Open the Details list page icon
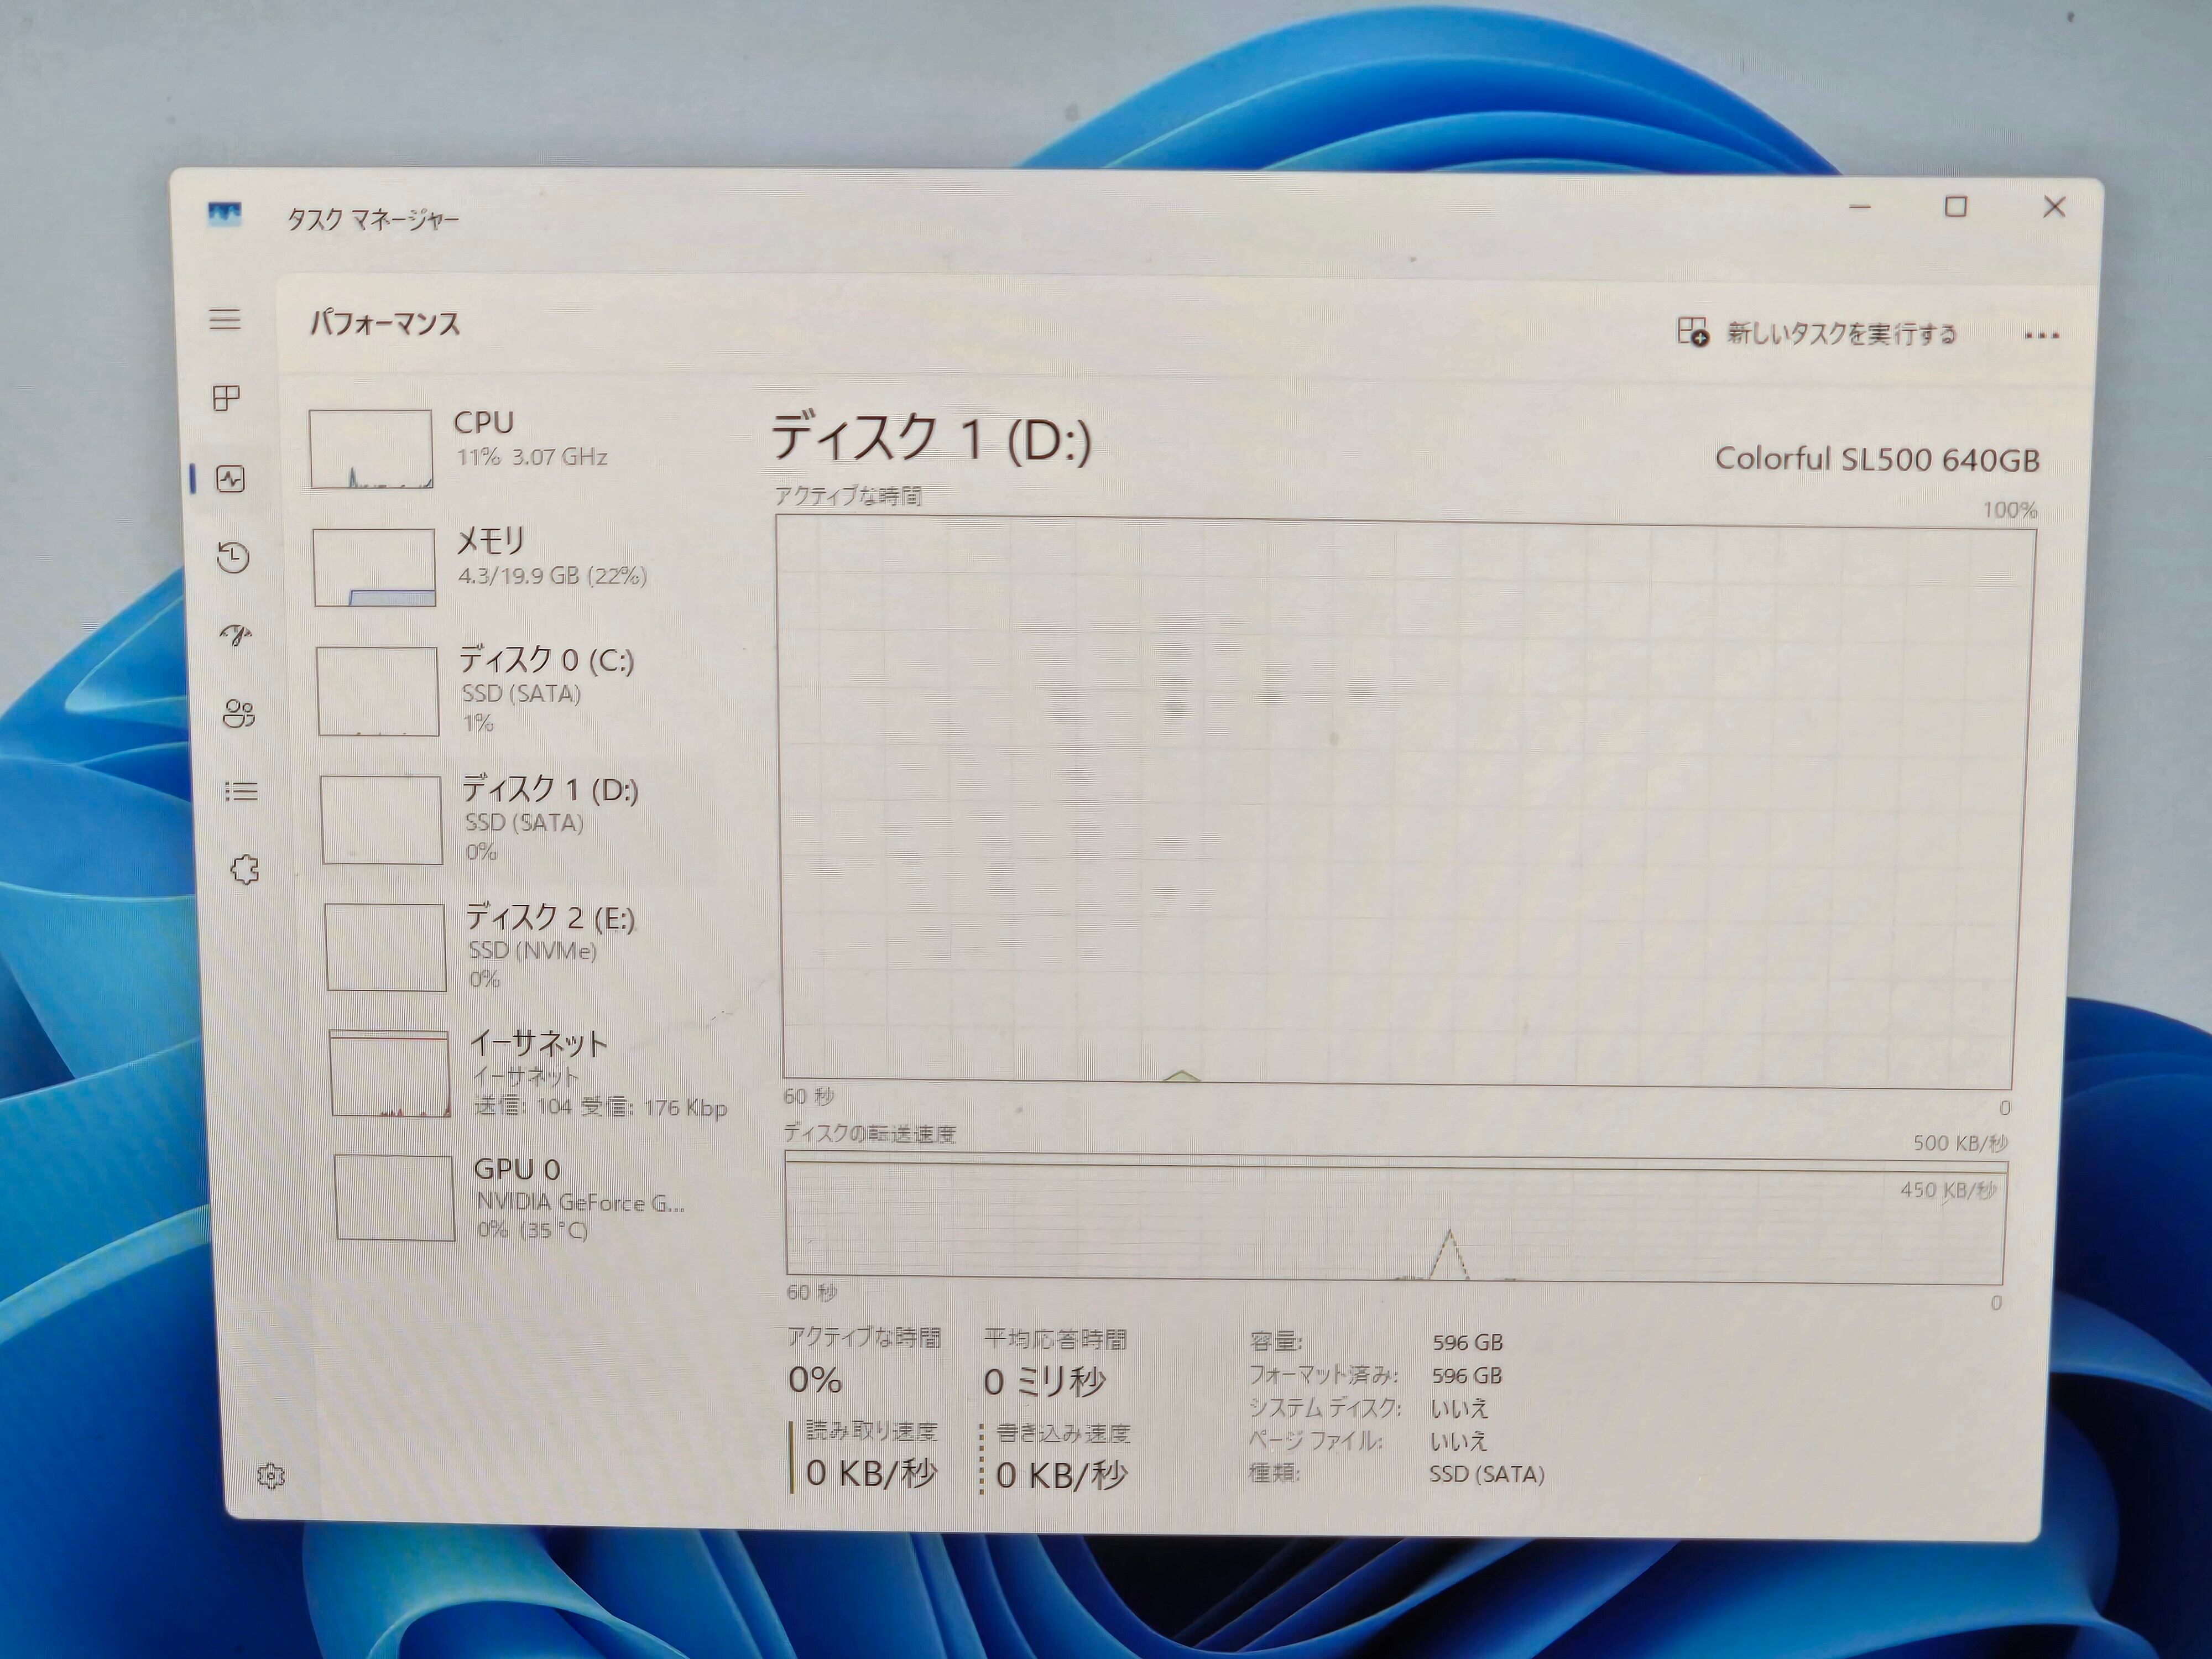 (241, 792)
